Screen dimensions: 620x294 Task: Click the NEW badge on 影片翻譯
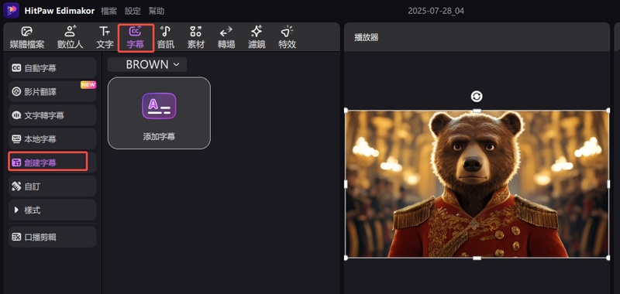[88, 84]
